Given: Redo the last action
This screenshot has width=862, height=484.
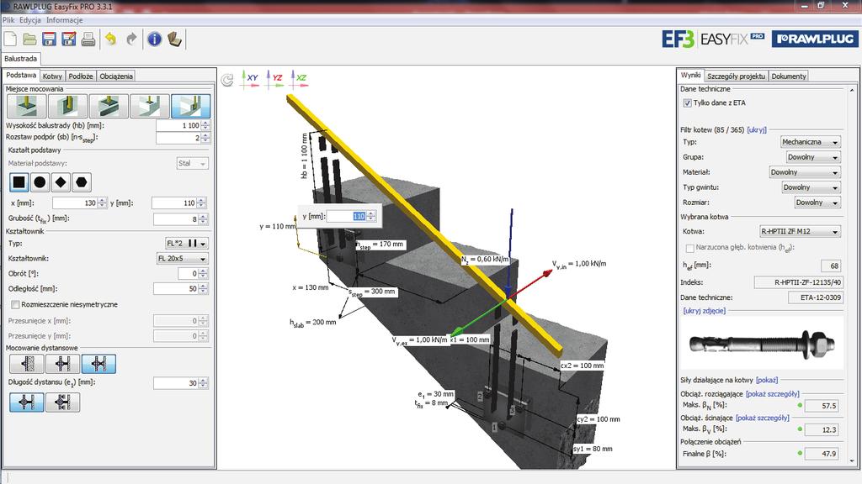Looking at the screenshot, I should (131, 39).
